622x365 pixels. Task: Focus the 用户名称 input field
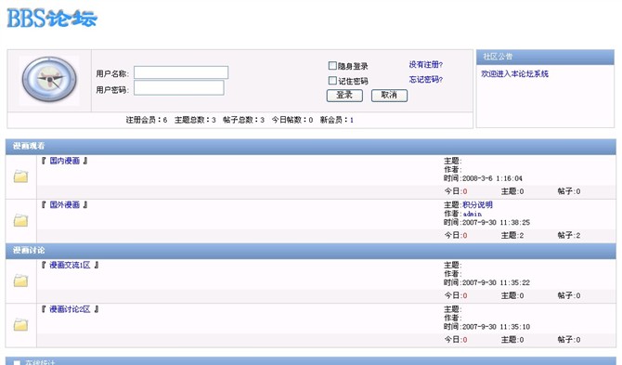coord(181,72)
